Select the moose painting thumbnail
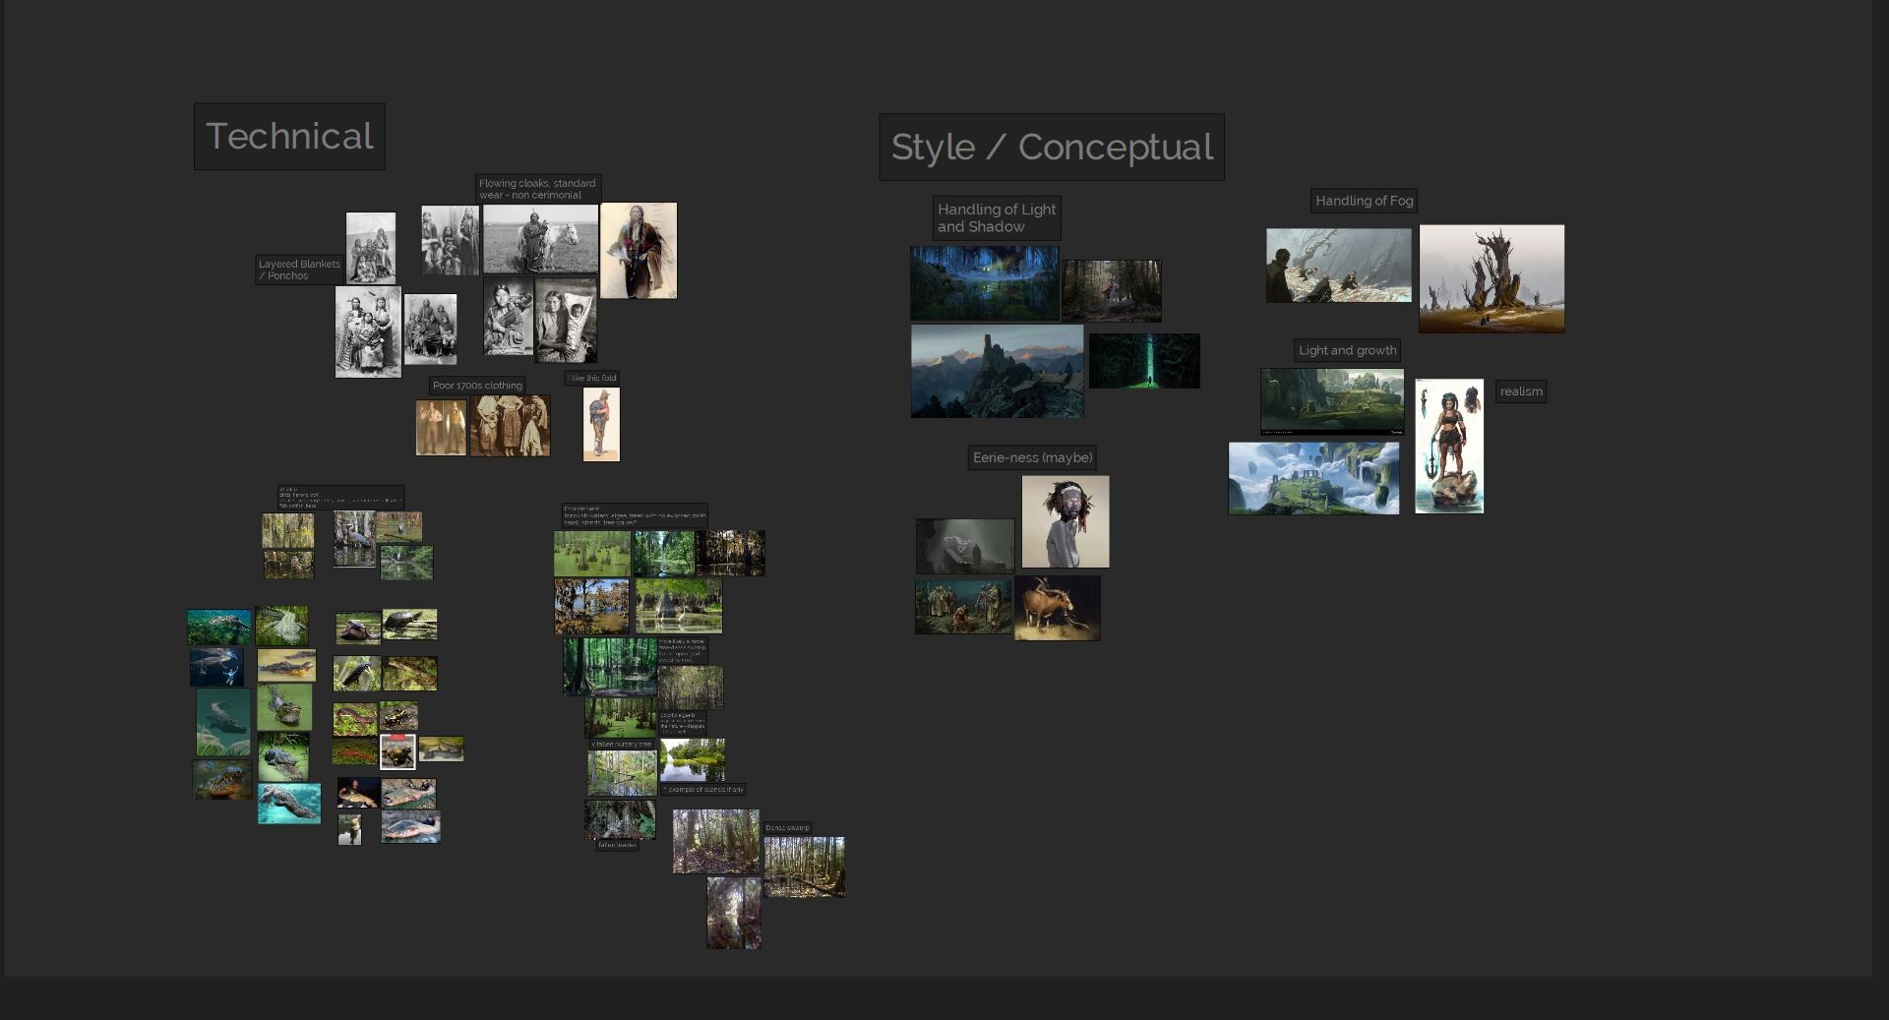The height and width of the screenshot is (1020, 1889). (1058, 608)
